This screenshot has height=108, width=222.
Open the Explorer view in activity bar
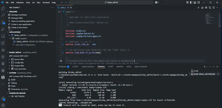[3, 9]
